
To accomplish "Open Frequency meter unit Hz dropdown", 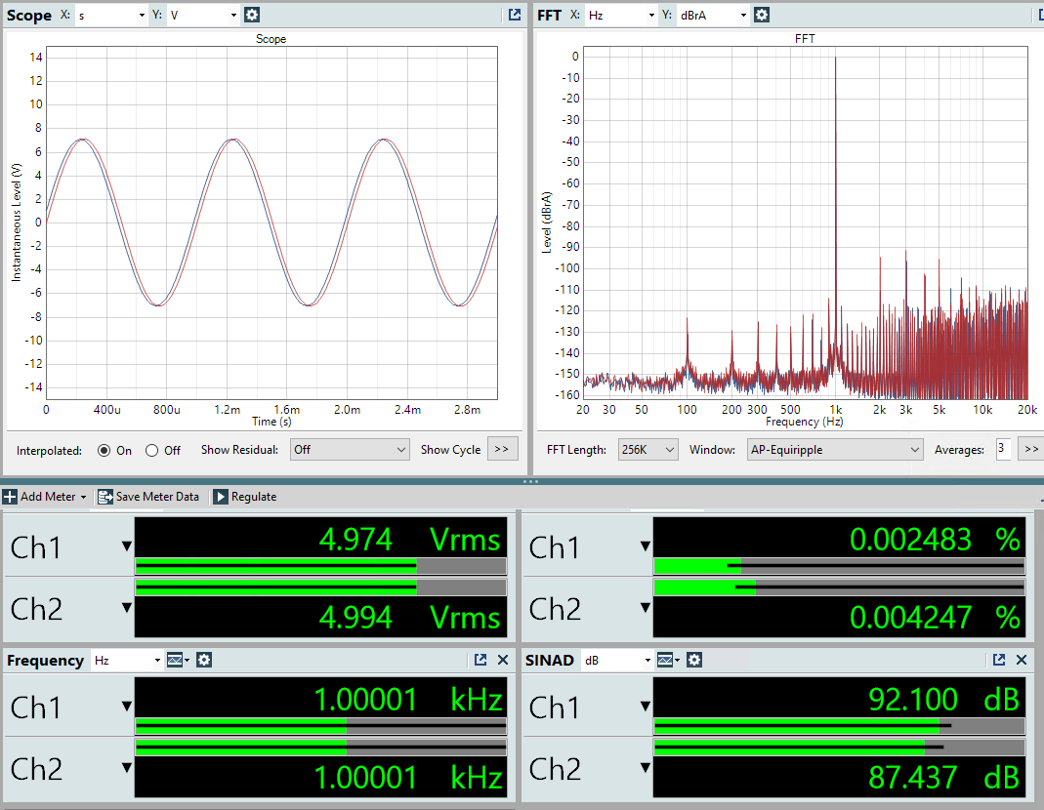I will 127,661.
